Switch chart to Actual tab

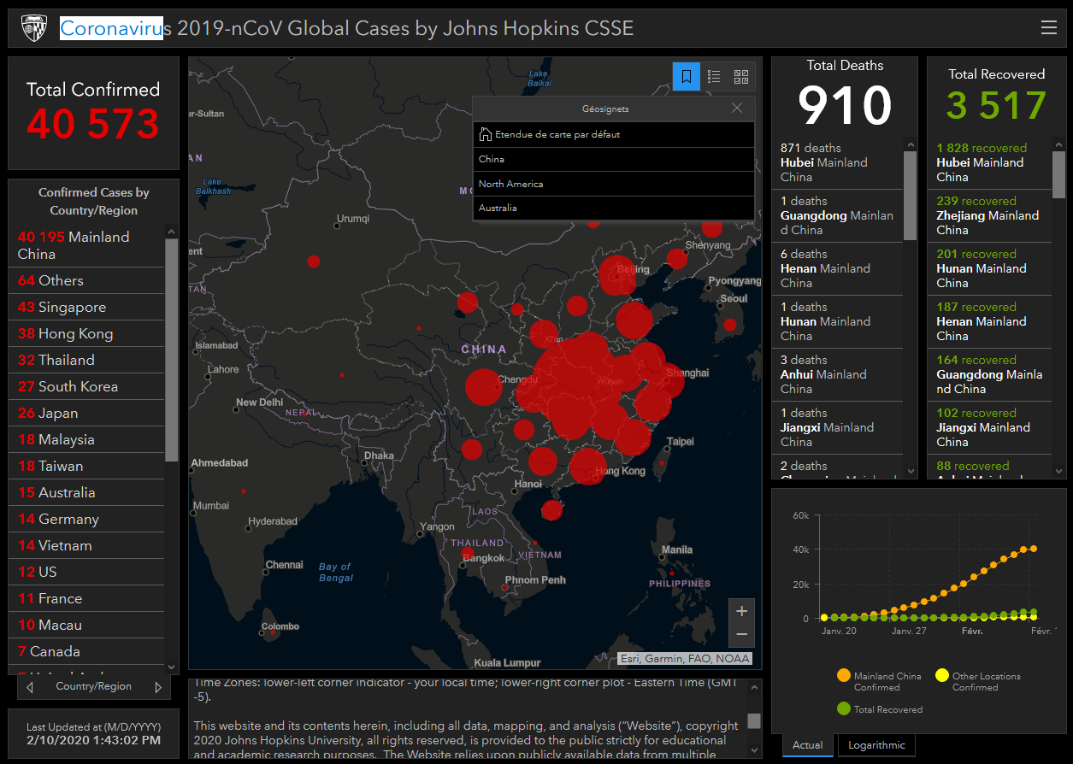coord(807,745)
